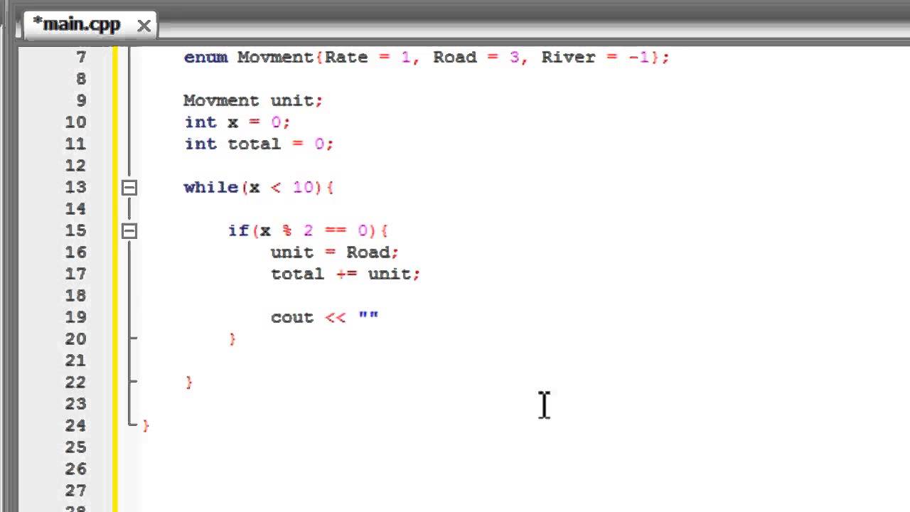
Task: Click line number 16 in the gutter
Action: [75, 252]
